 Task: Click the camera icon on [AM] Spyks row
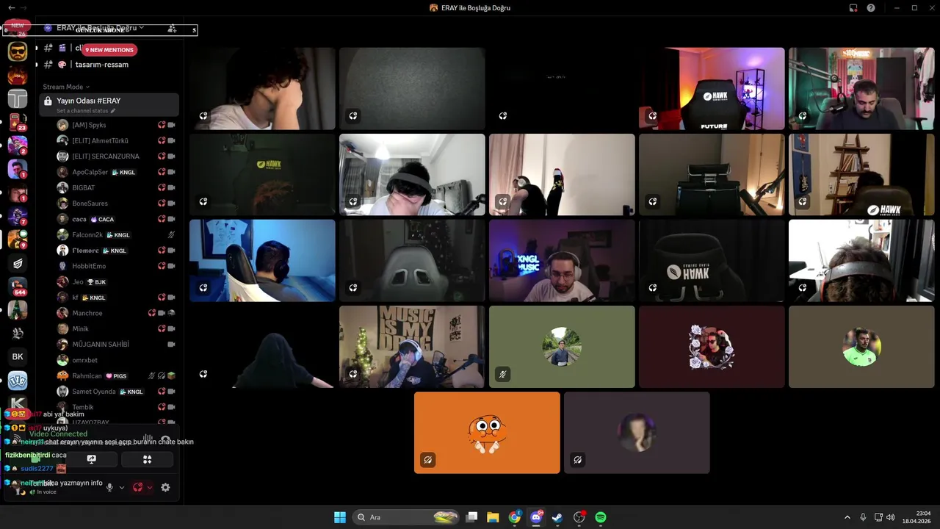coord(171,125)
